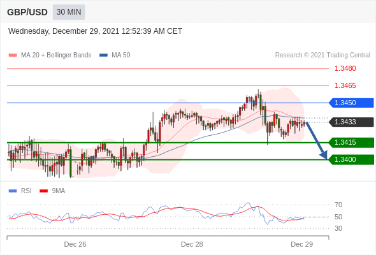Click the Dec 28 date axis label
The width and height of the screenshot is (376, 255).
(192, 244)
